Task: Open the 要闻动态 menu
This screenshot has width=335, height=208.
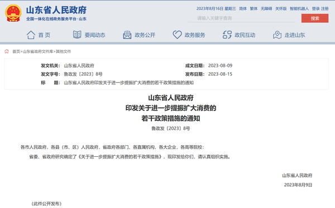Action: coord(95,35)
